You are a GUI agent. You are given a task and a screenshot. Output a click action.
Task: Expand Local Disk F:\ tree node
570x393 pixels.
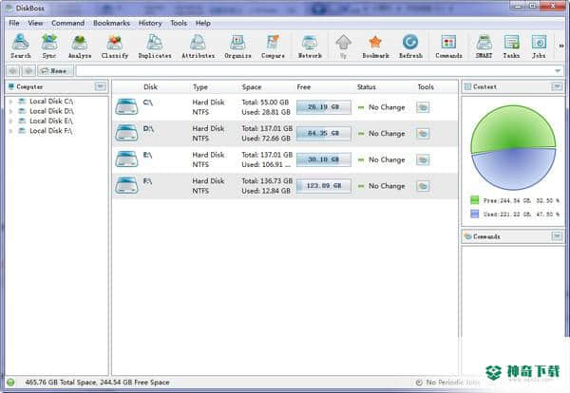[10, 131]
